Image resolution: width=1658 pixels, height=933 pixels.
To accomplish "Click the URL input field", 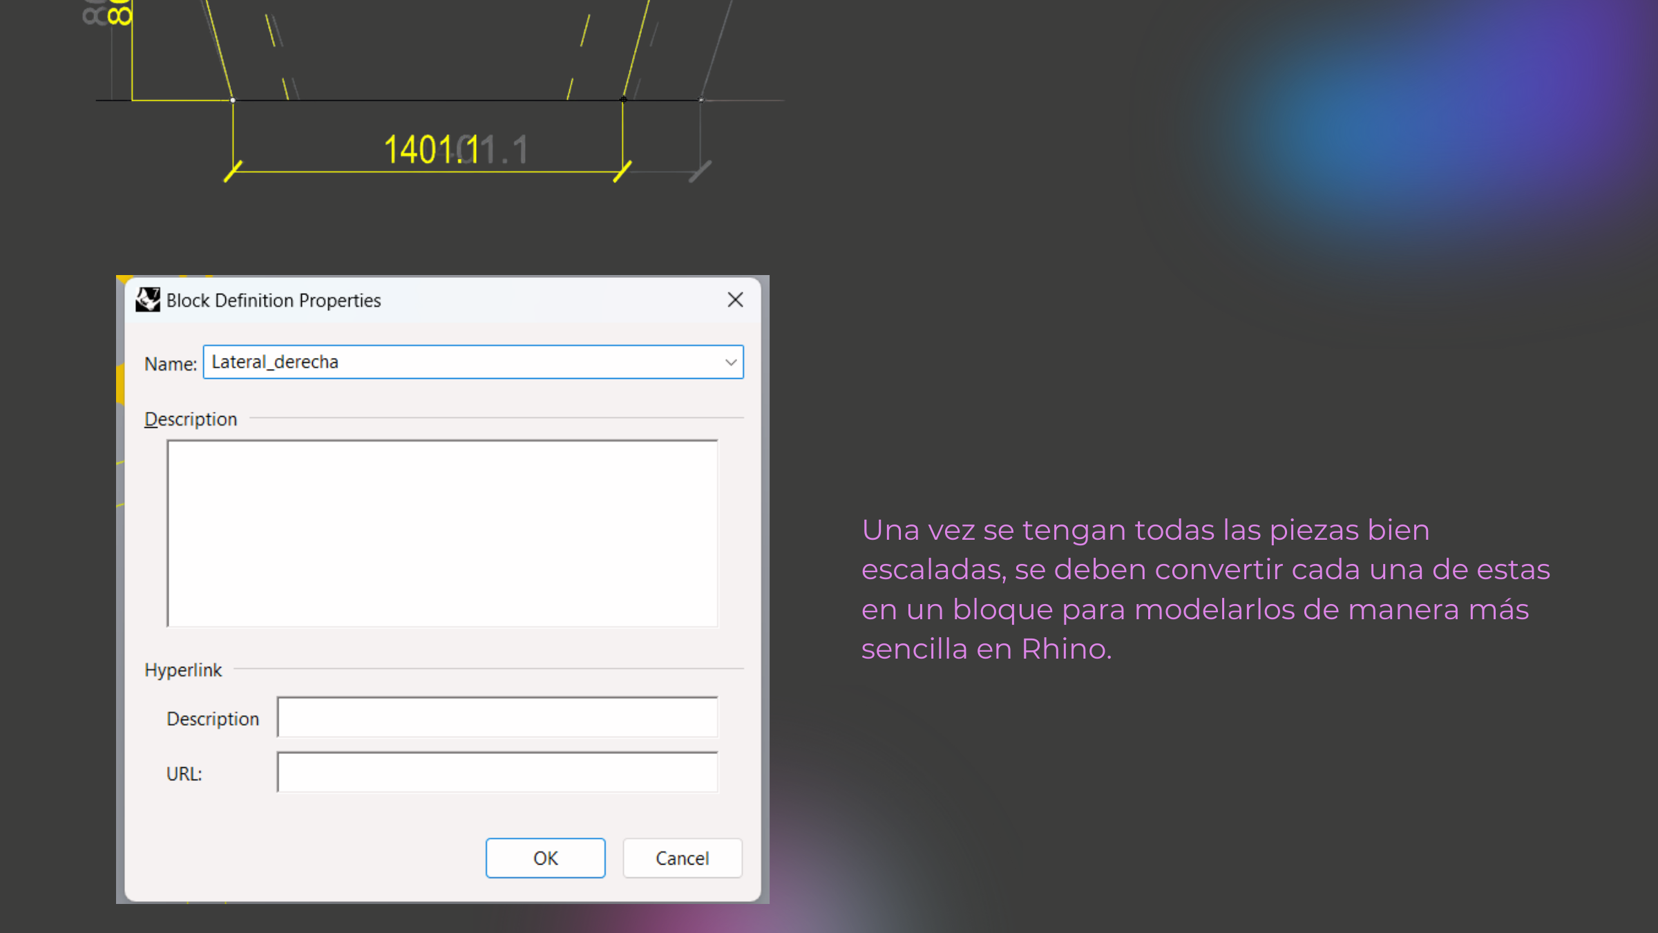I will 497,771.
